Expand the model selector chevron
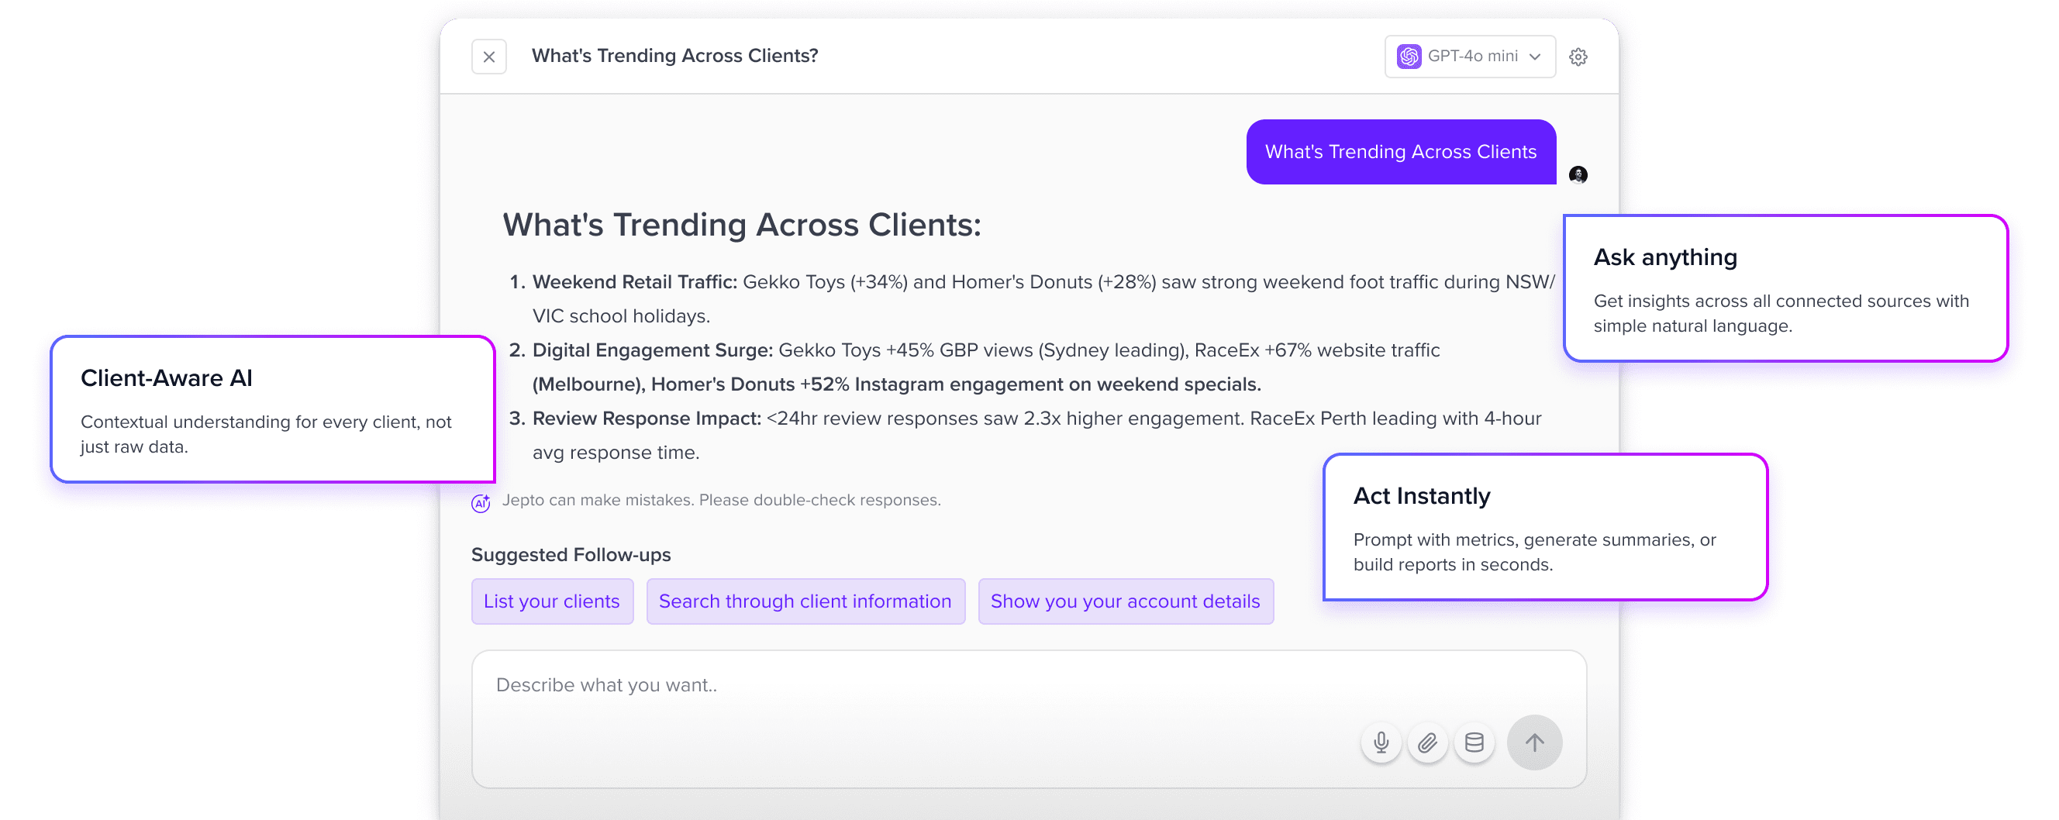 [x=1534, y=57]
